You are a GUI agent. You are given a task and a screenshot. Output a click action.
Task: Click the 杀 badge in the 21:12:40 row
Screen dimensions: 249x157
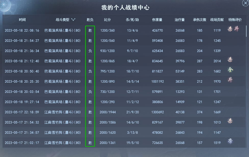(230, 60)
